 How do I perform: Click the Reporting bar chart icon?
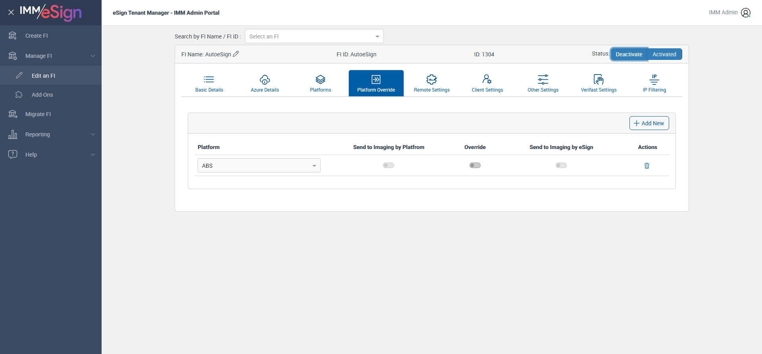point(13,134)
